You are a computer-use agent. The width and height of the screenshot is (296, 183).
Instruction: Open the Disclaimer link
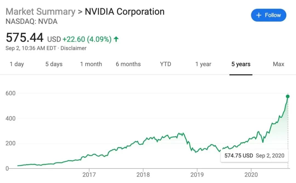point(73,48)
